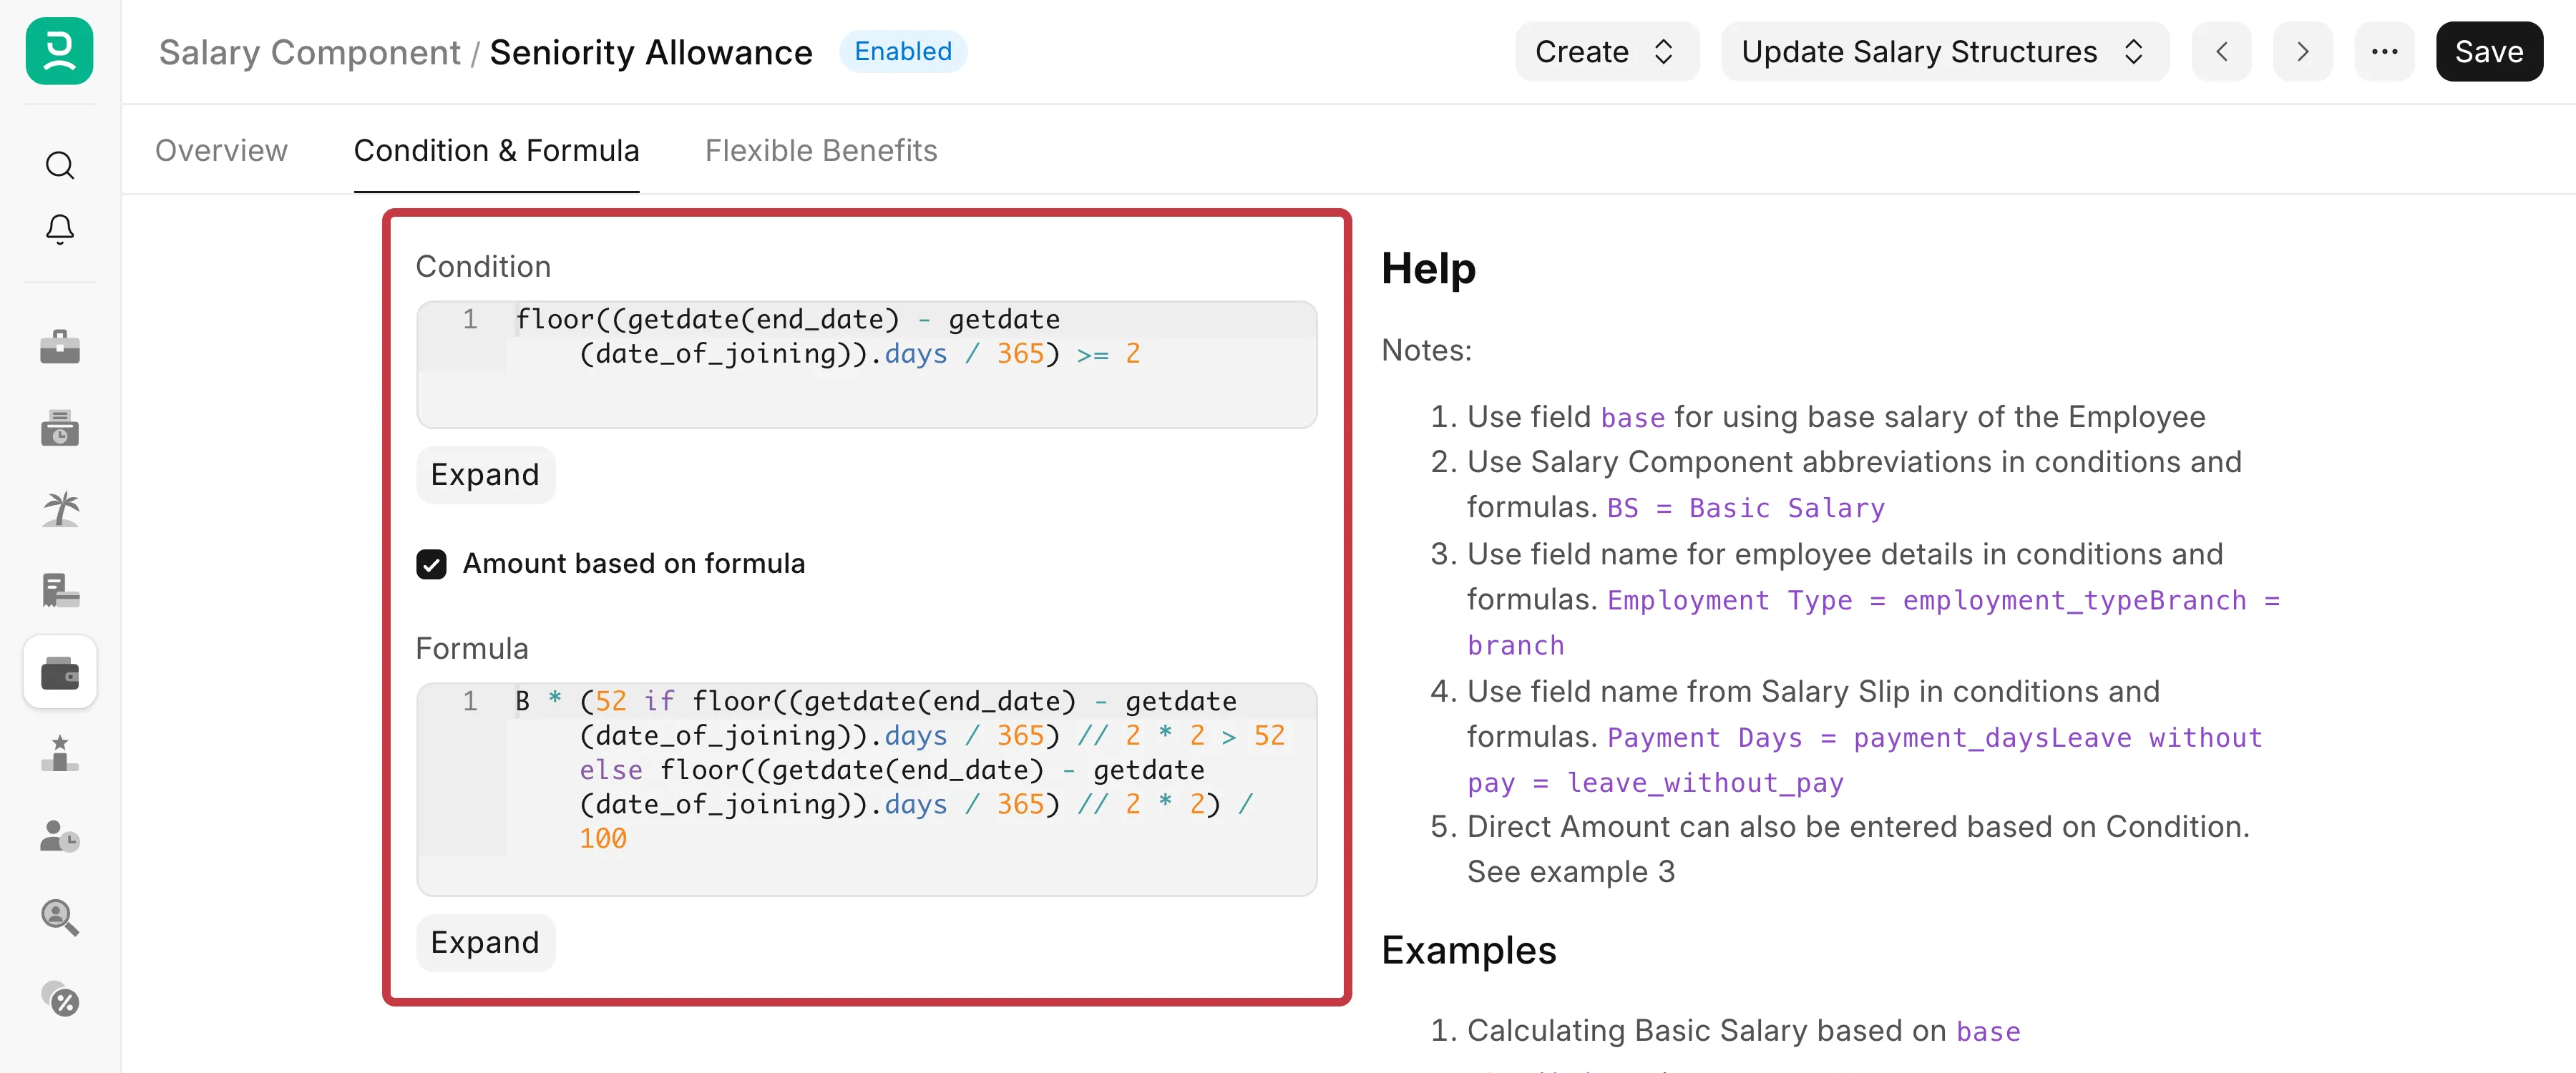2576x1073 pixels.
Task: Switch to the Overview tab
Action: 221,151
